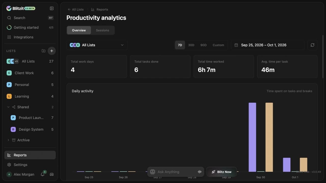The height and width of the screenshot is (183, 326).
Task: Open the Getting started checklist
Action: pyautogui.click(x=30, y=27)
